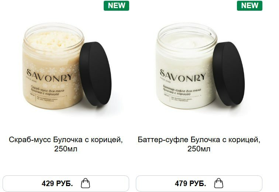Viewport: 279px width, 192px height.
Task: Add the souffle to cart via the 479 РУБ. button
Action: point(199,183)
